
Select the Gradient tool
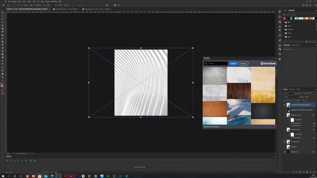2,51
